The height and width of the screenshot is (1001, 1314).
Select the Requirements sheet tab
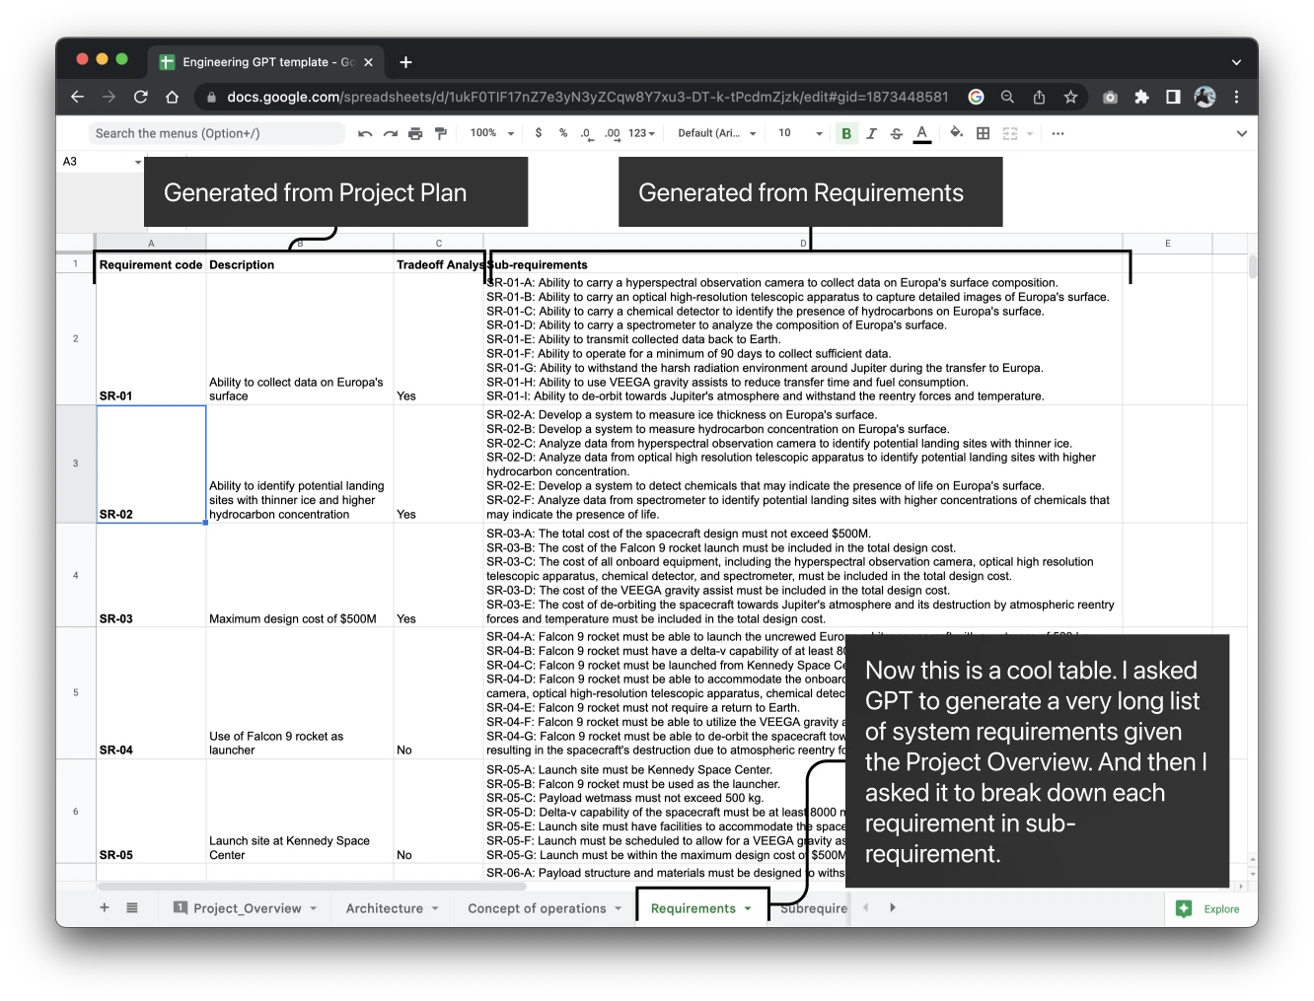pos(702,908)
